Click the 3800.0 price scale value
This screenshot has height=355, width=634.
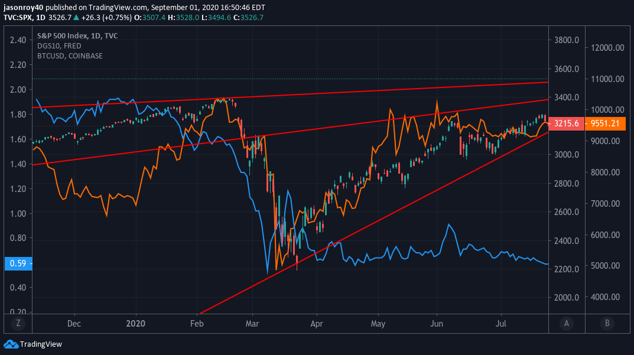pos(567,40)
